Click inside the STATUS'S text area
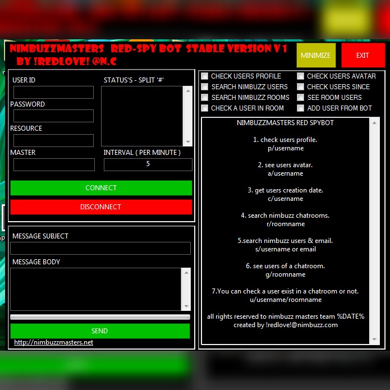Image resolution: width=390 pixels, height=390 pixels. (142, 116)
